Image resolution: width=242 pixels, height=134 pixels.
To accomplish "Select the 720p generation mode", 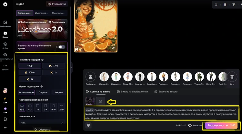I will pyautogui.click(x=54, y=66).
